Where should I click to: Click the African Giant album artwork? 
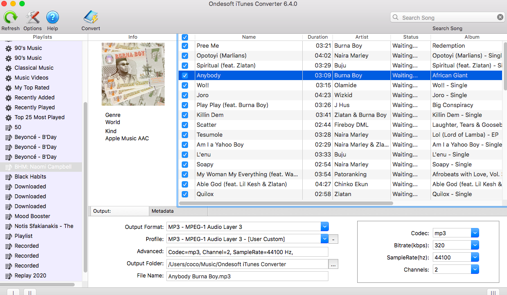pos(133,74)
